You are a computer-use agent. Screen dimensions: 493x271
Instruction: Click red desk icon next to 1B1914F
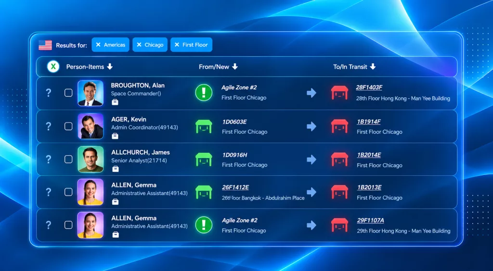(x=339, y=126)
